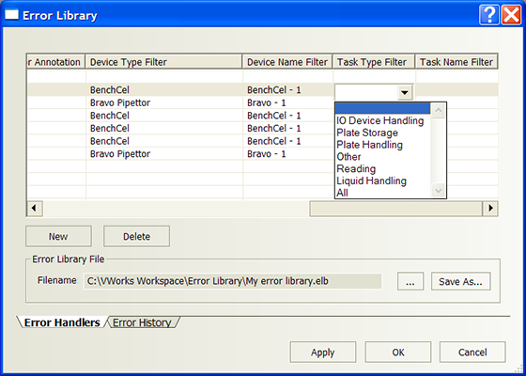Image resolution: width=526 pixels, height=376 pixels.
Task: Click the Device Name Filter column header
Action: click(x=287, y=62)
